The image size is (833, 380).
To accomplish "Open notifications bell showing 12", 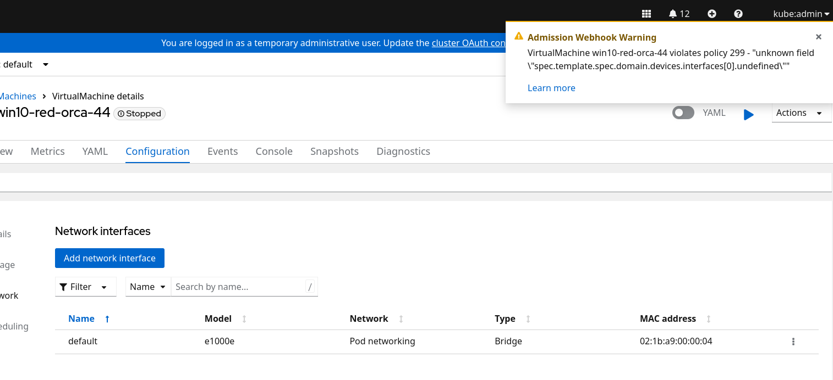I will (679, 14).
